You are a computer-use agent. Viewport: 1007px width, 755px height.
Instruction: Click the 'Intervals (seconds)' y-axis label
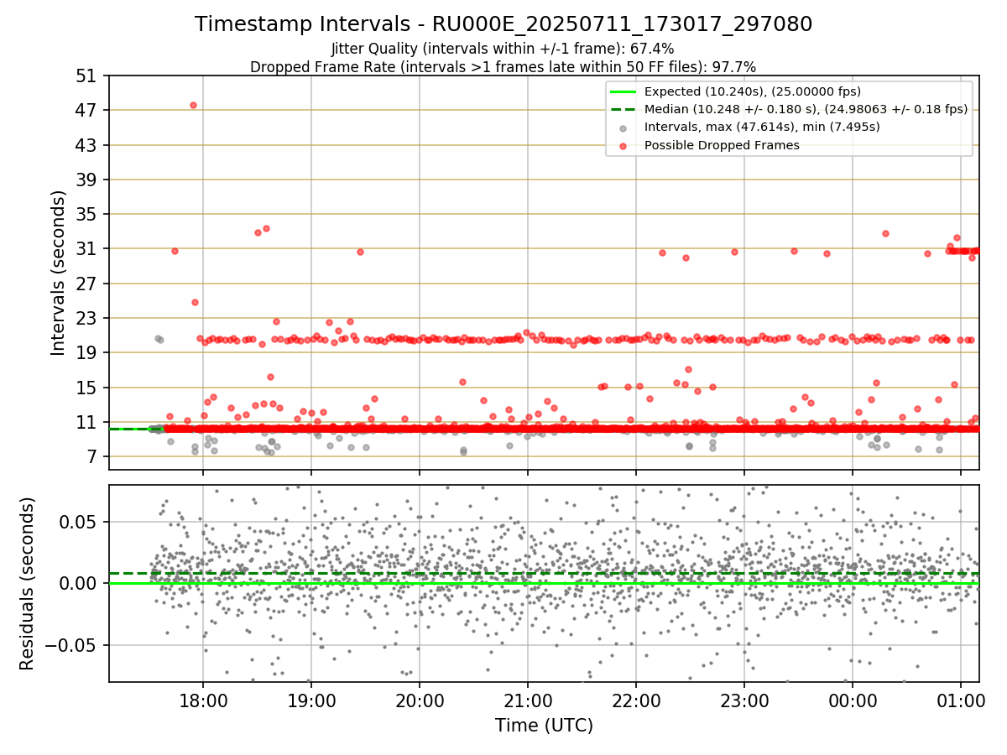[59, 273]
